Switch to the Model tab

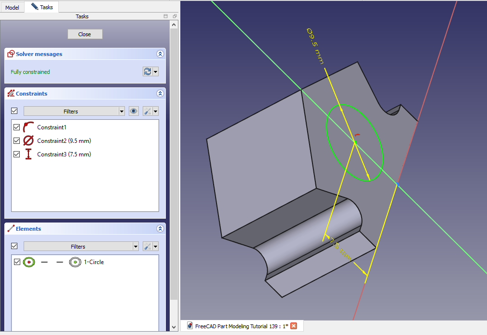(12, 7)
